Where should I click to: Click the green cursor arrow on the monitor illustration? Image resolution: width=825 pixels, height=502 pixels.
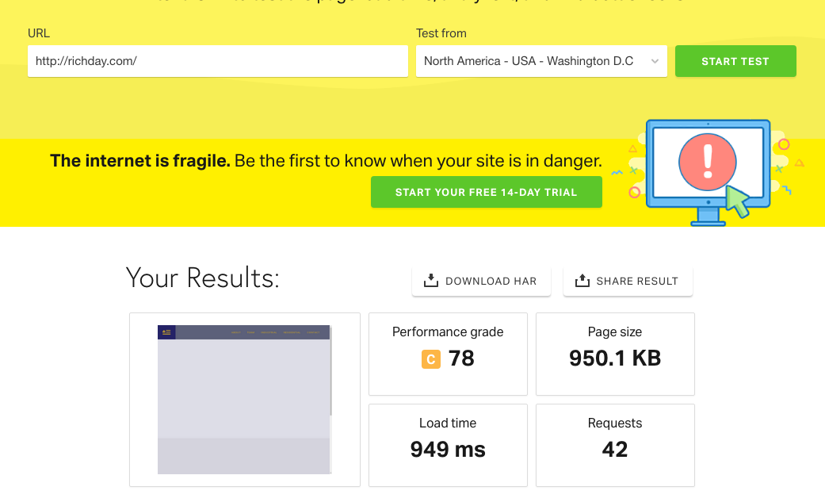pyautogui.click(x=738, y=201)
